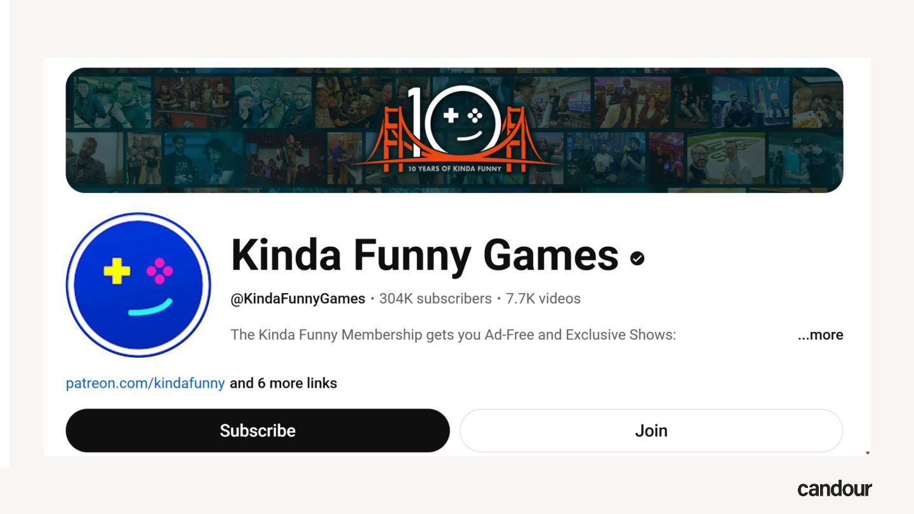The height and width of the screenshot is (514, 914).
Task: Click the @KindaFunnyGames handle
Action: point(298,299)
